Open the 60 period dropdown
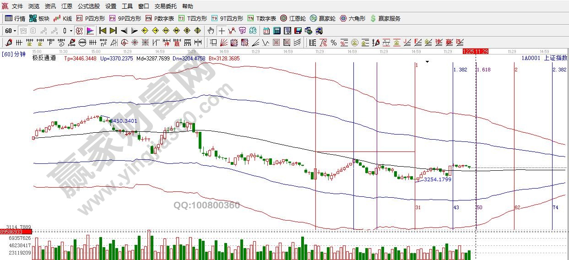 (11, 31)
